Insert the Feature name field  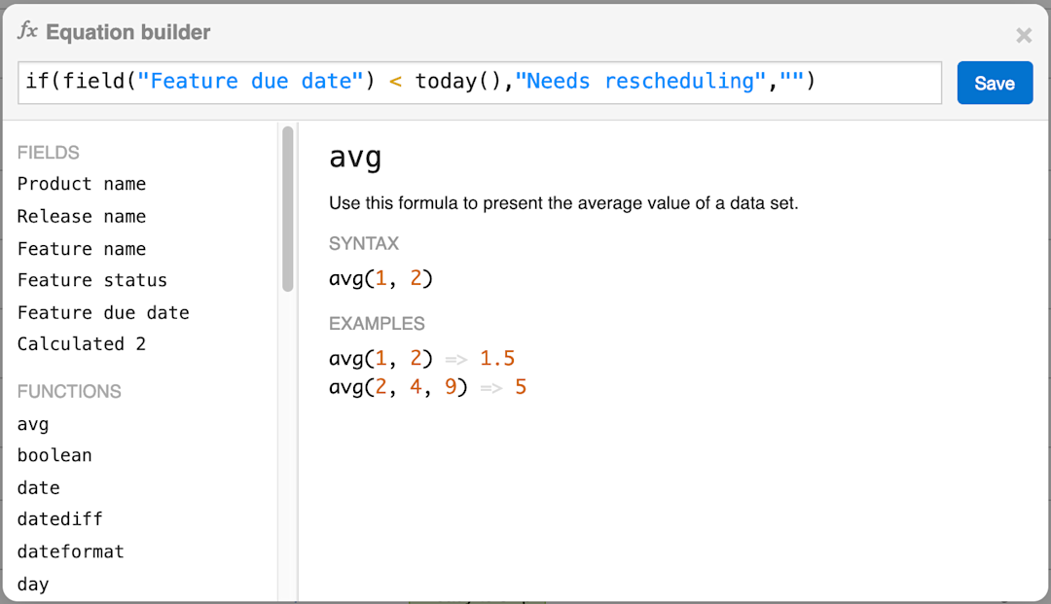81,249
